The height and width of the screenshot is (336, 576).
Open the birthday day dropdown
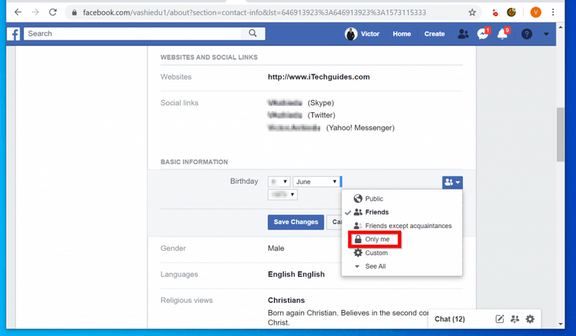pyautogui.click(x=279, y=181)
